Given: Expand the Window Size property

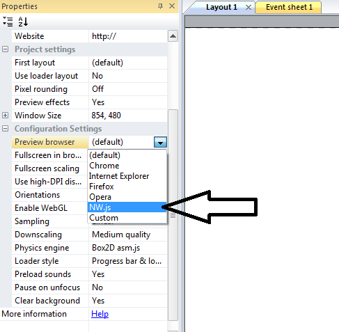Looking at the screenshot, I should click(x=6, y=116).
